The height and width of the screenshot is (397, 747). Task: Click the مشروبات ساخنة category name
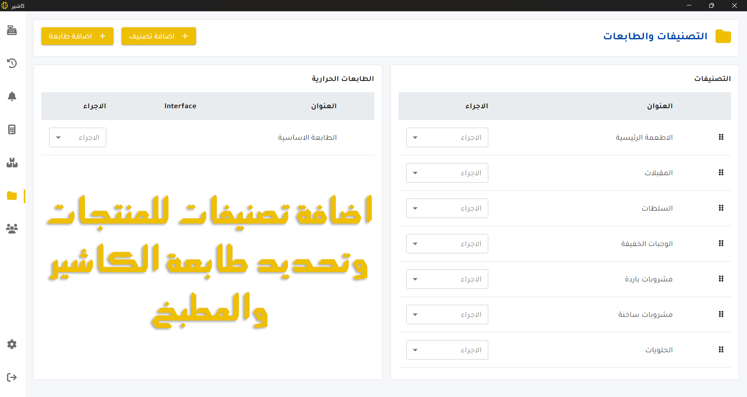[x=645, y=314]
